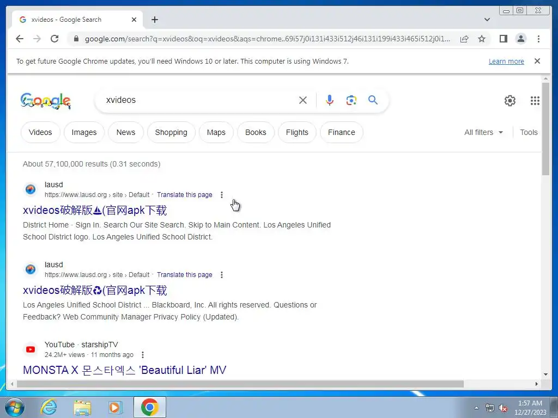
Task: Click the YouTube result favicon
Action: (31, 349)
